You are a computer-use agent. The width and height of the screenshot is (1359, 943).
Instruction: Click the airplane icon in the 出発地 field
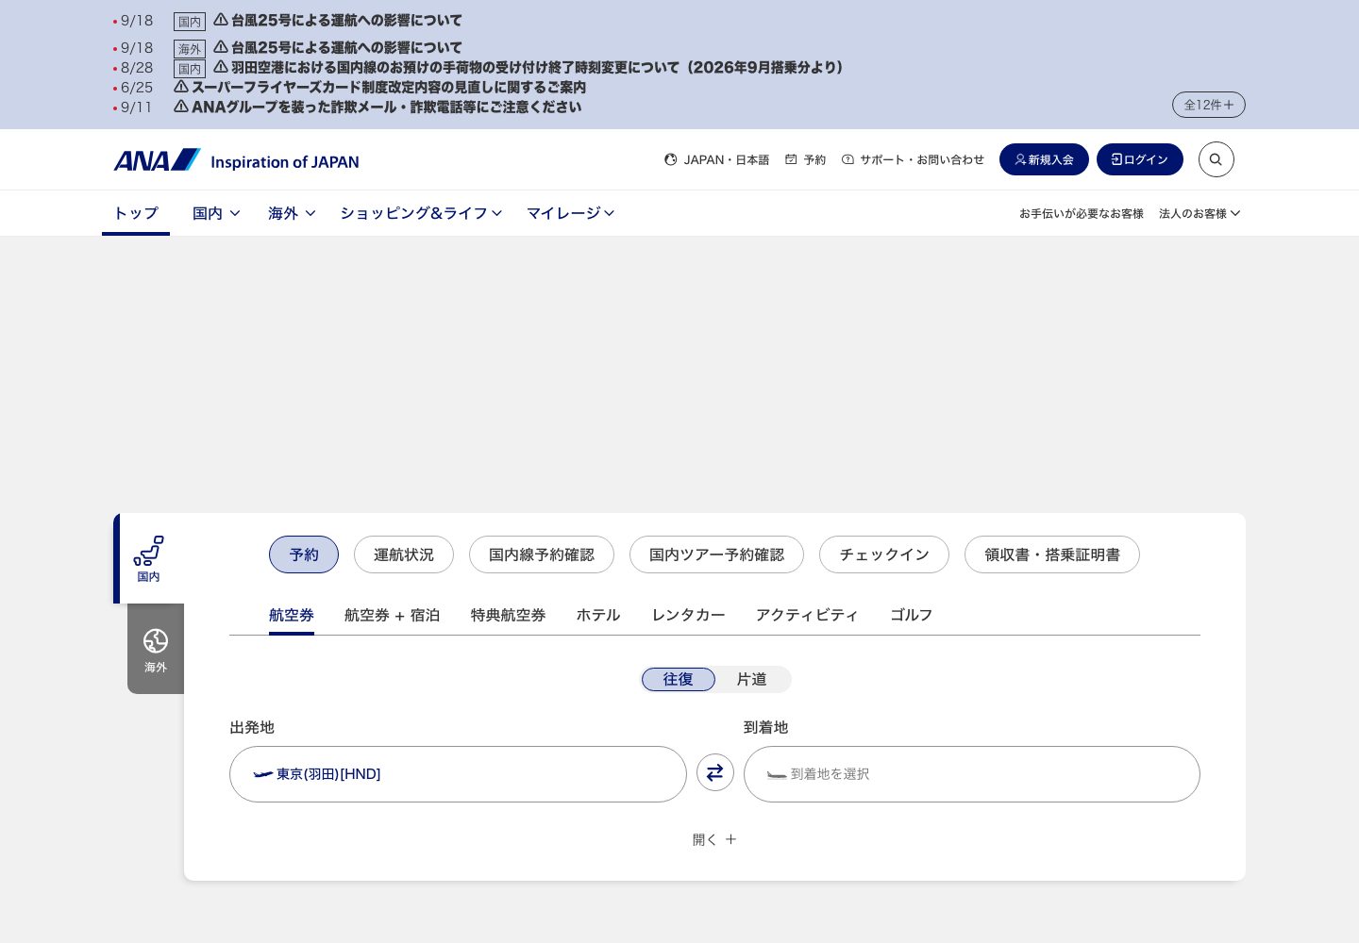(x=263, y=774)
